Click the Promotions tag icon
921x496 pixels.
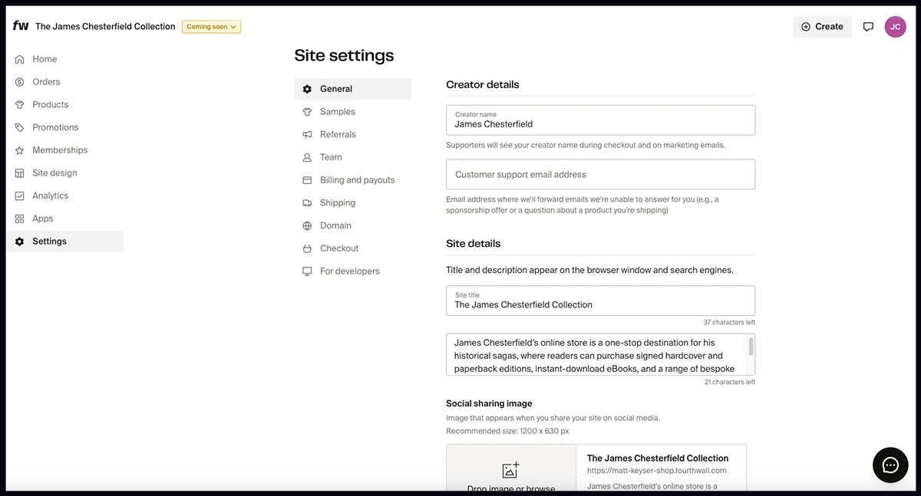tap(20, 127)
